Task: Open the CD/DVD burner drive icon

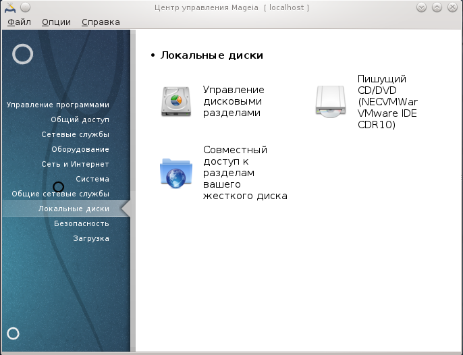Action: [331, 101]
